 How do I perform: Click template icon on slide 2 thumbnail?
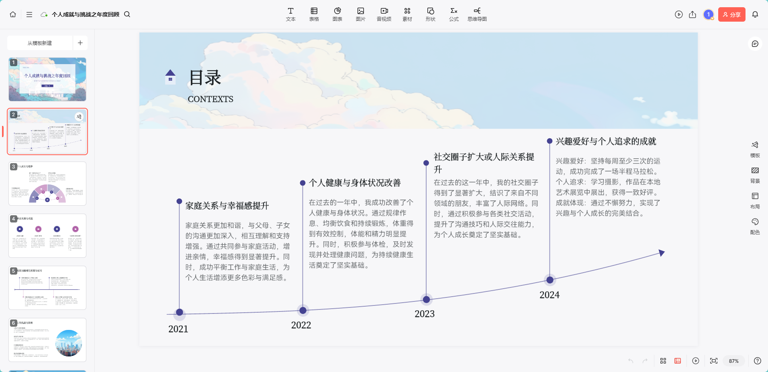[x=79, y=117]
